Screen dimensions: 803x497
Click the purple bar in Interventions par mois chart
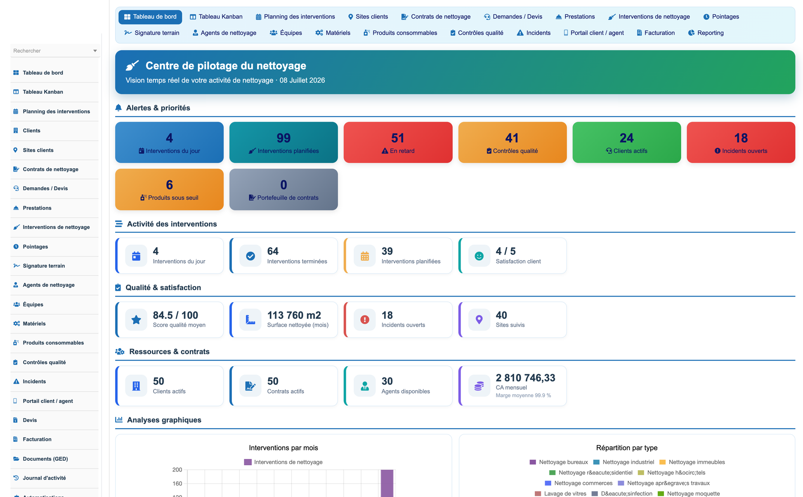tap(387, 483)
